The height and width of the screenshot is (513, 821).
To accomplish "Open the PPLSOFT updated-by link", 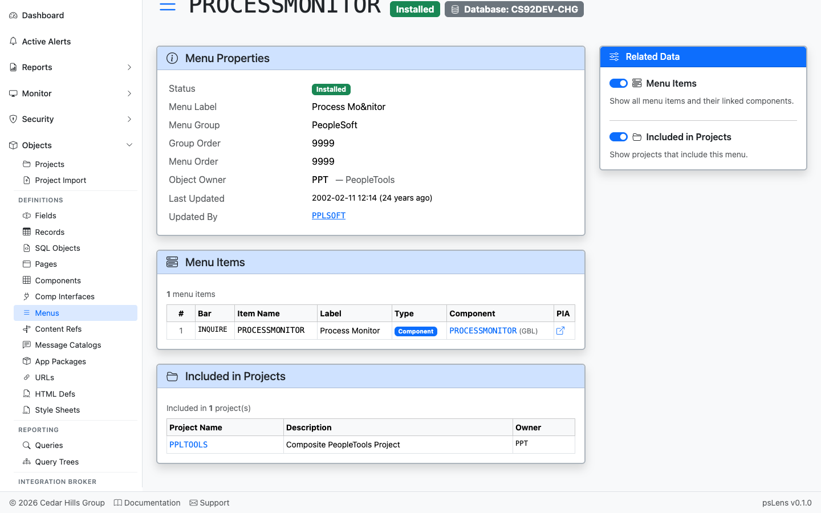I will tap(328, 215).
